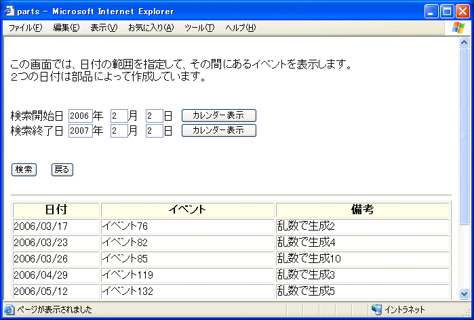Open the ファイル(F) menu
The width and height of the screenshot is (474, 320).
(x=25, y=28)
